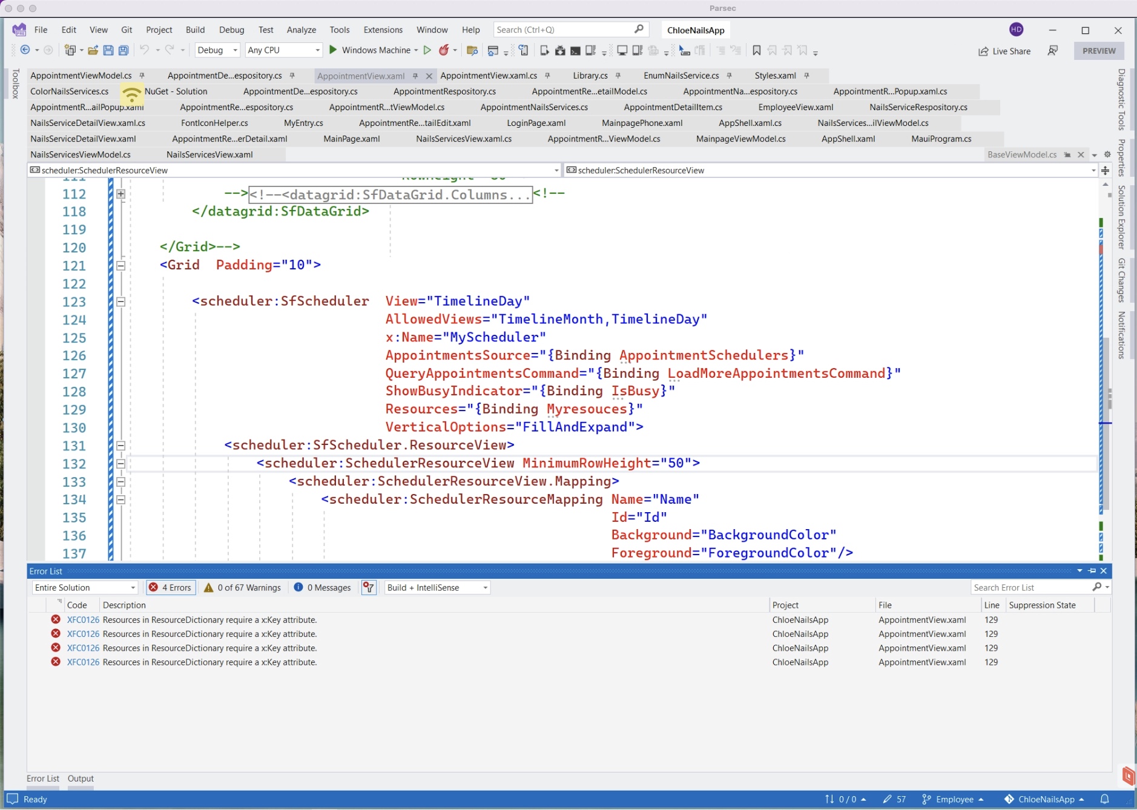1137x810 pixels.
Task: Click the Live Share button
Action: click(1004, 51)
